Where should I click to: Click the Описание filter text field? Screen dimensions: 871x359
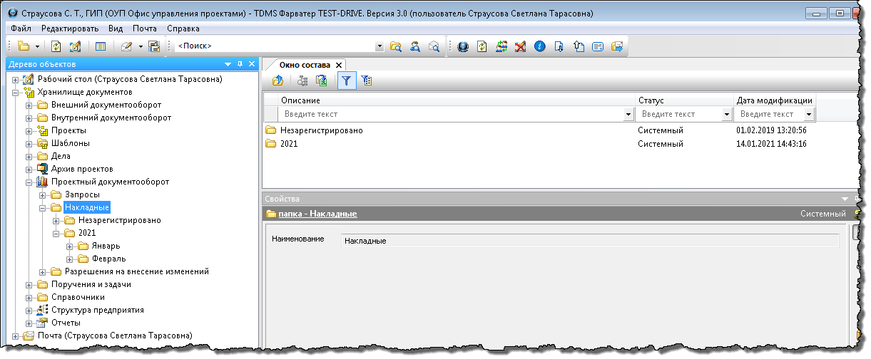click(451, 114)
